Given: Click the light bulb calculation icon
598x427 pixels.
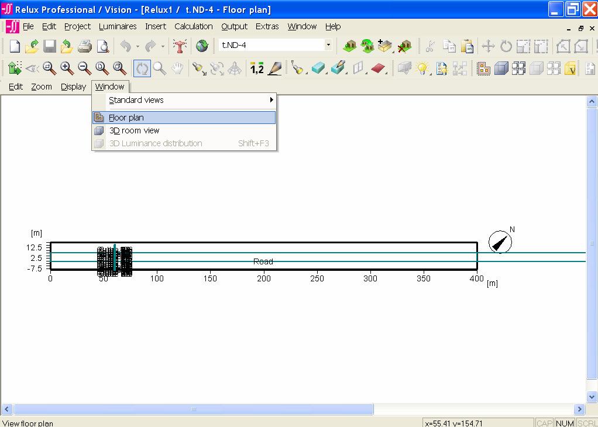Looking at the screenshot, I should tap(422, 68).
